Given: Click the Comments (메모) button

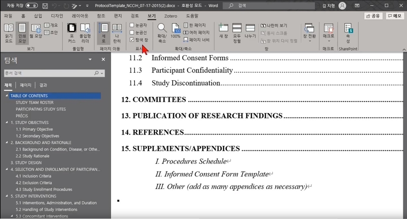Looking at the screenshot, I should coord(395,16).
